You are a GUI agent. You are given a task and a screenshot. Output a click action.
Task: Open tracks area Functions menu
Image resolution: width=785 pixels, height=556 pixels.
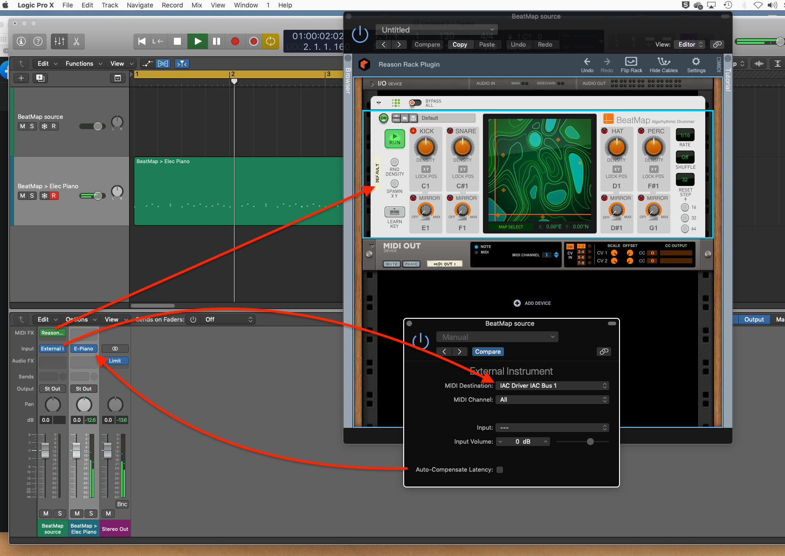tap(84, 63)
